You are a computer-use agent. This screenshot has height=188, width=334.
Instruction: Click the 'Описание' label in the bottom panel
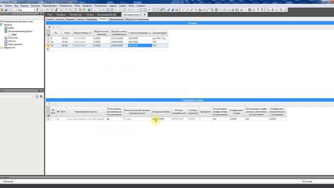(x=8, y=181)
